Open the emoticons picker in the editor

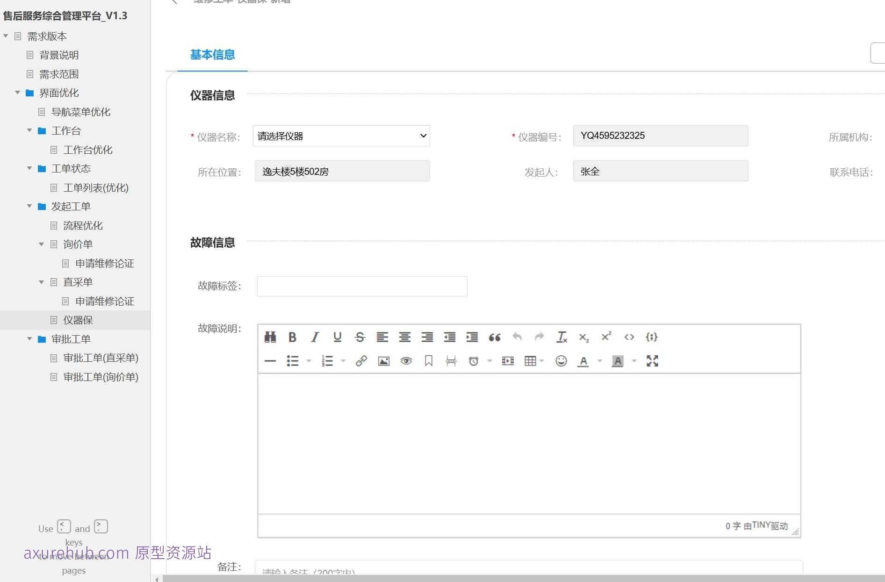click(x=561, y=360)
